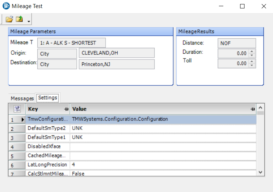Click the grid field chooser icon
This screenshot has height=192, width=273.
click(x=17, y=109)
